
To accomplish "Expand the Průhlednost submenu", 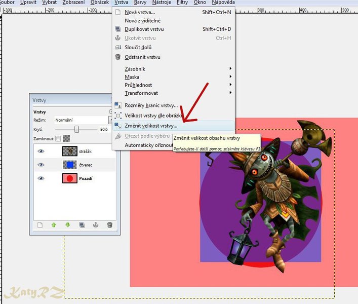I will (174, 85).
